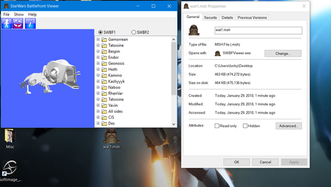331x187 pixels.
Task: Click the Geonosis folder icon
Action: pos(104,64)
